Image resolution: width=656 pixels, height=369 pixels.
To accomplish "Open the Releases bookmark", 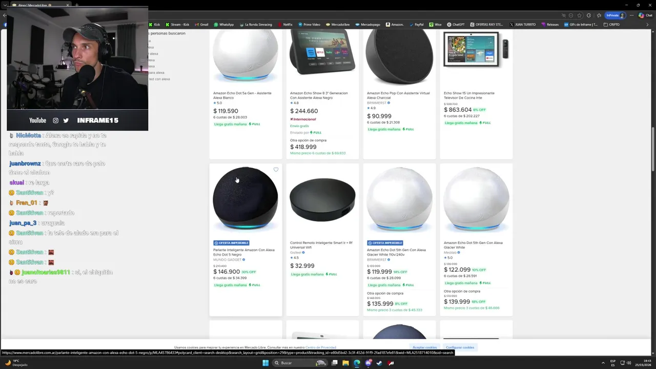I will click(x=550, y=25).
